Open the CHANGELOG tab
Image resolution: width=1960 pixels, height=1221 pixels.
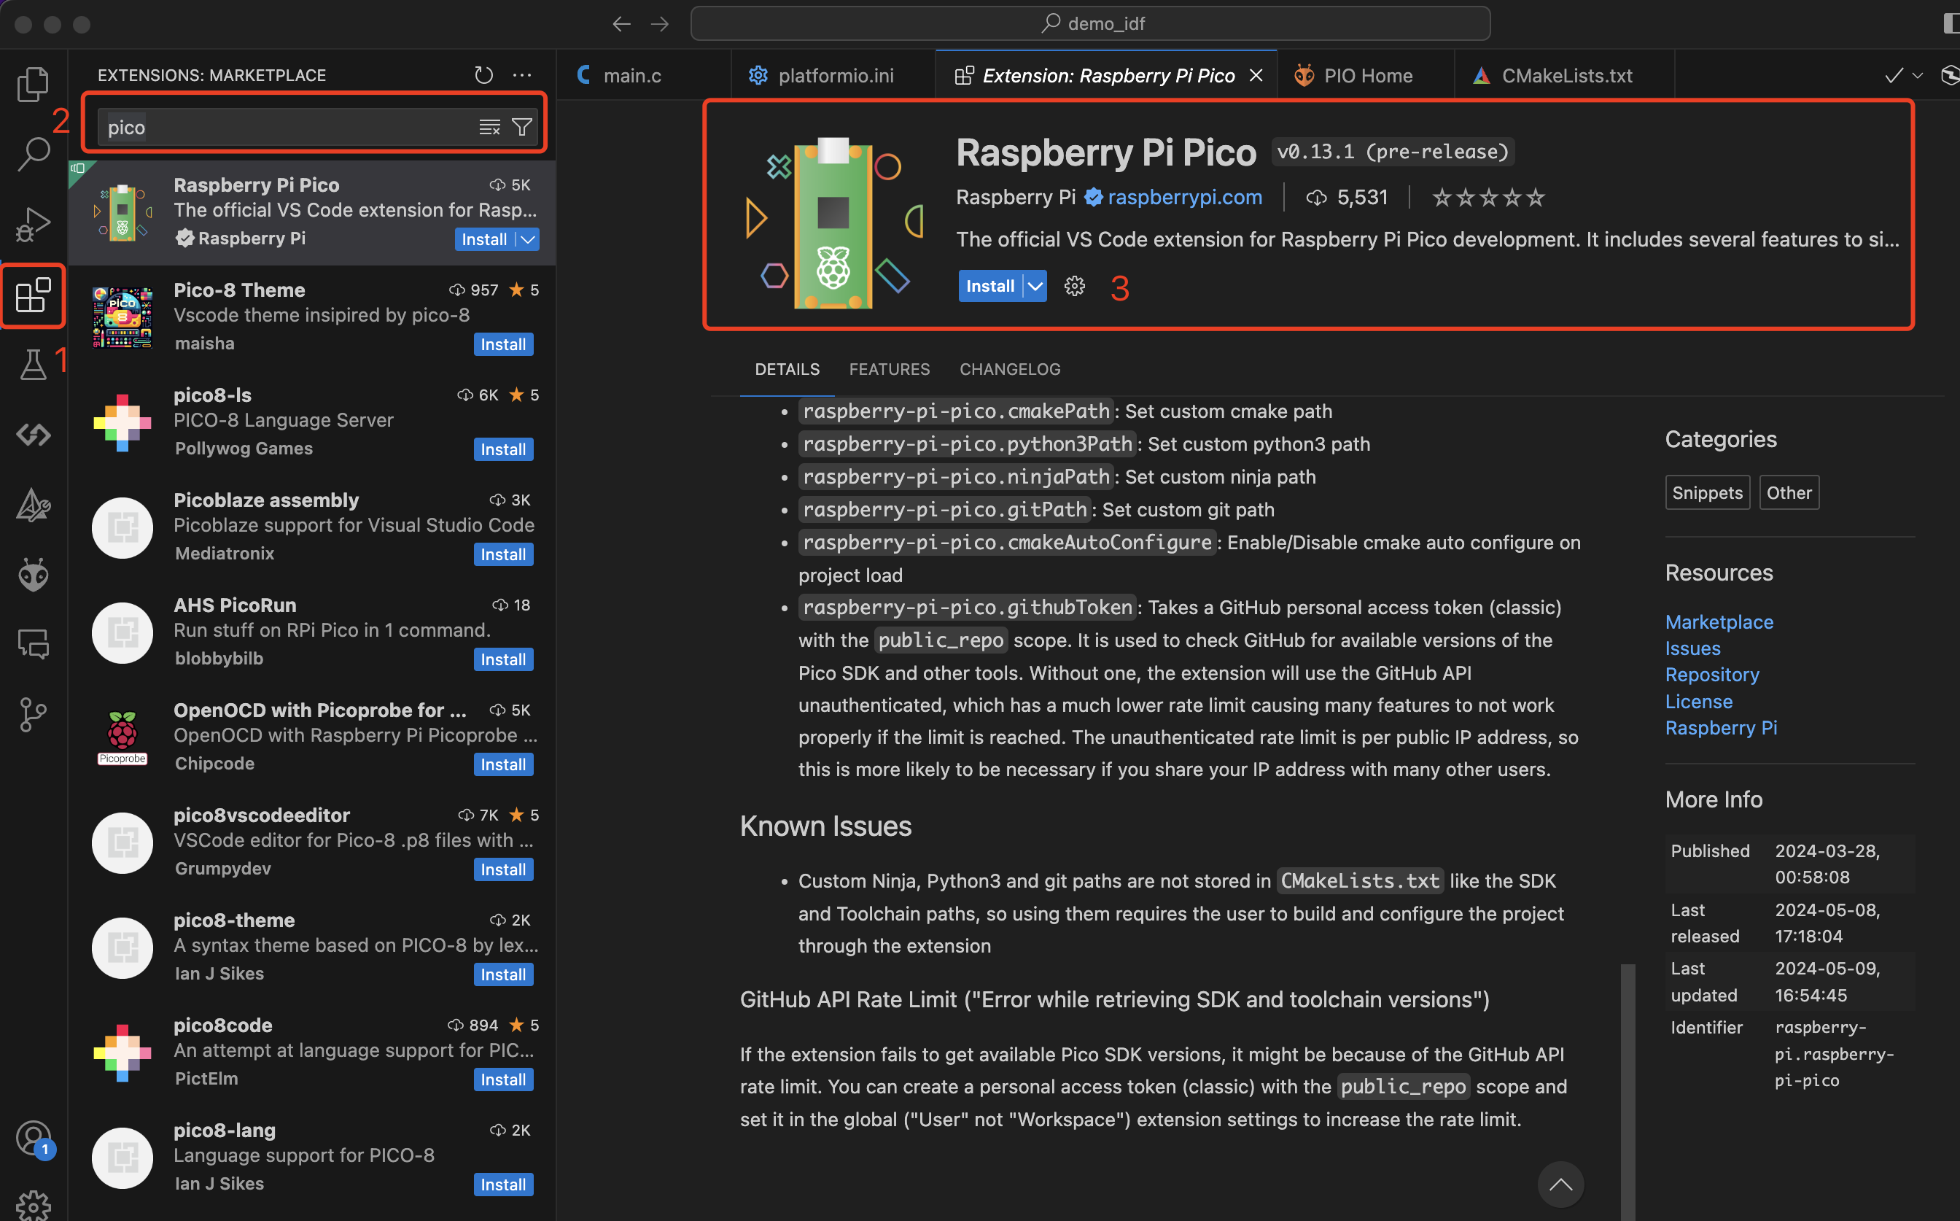1010,369
